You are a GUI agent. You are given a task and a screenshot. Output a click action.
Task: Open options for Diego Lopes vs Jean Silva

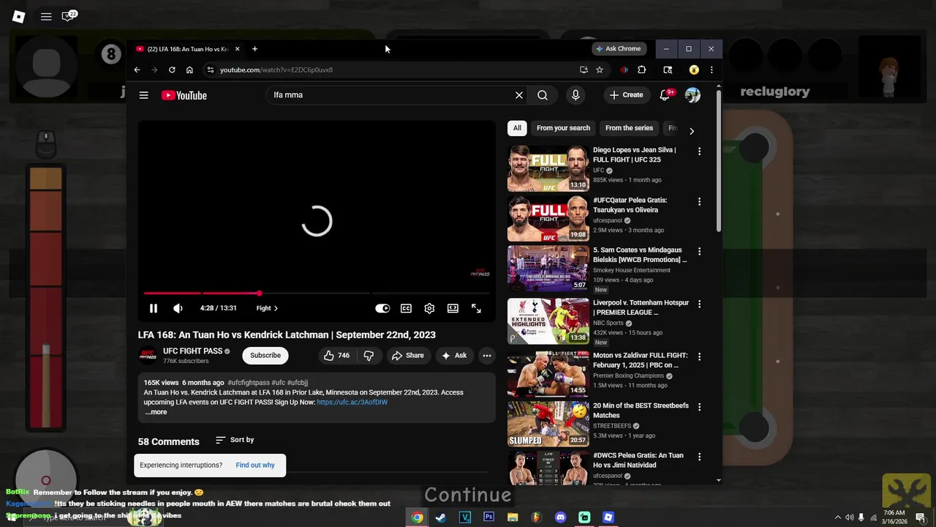tap(699, 152)
